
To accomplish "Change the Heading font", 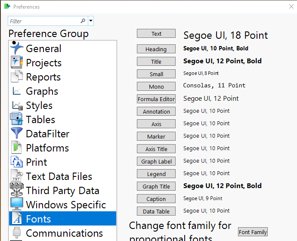I will coord(156,49).
